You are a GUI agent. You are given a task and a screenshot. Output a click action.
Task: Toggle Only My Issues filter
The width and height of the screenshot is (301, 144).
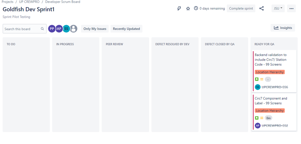[x=95, y=29]
